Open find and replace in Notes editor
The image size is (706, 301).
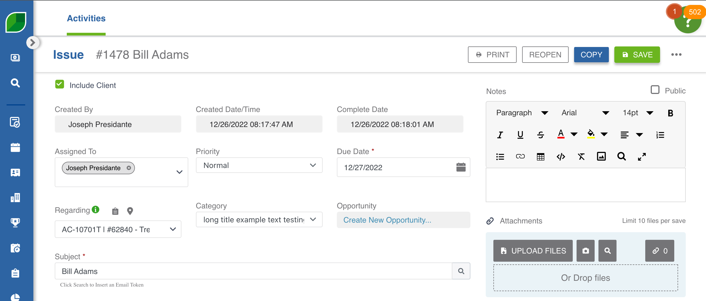(x=622, y=157)
